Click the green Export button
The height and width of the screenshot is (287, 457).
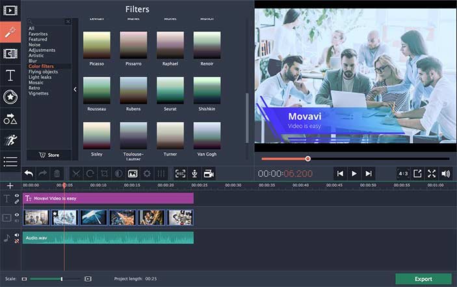(423, 279)
